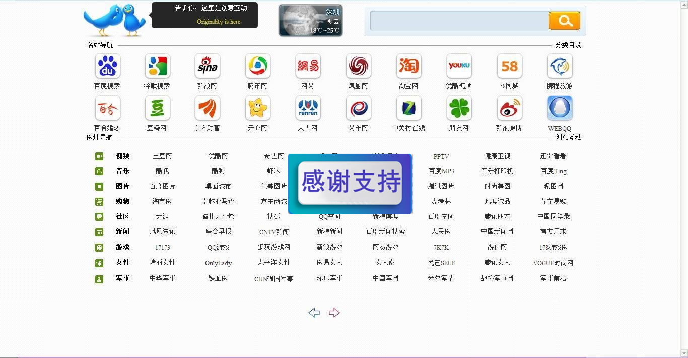Open the 创意互动 tab link
Screen dimensions: 688x358
coord(569,137)
